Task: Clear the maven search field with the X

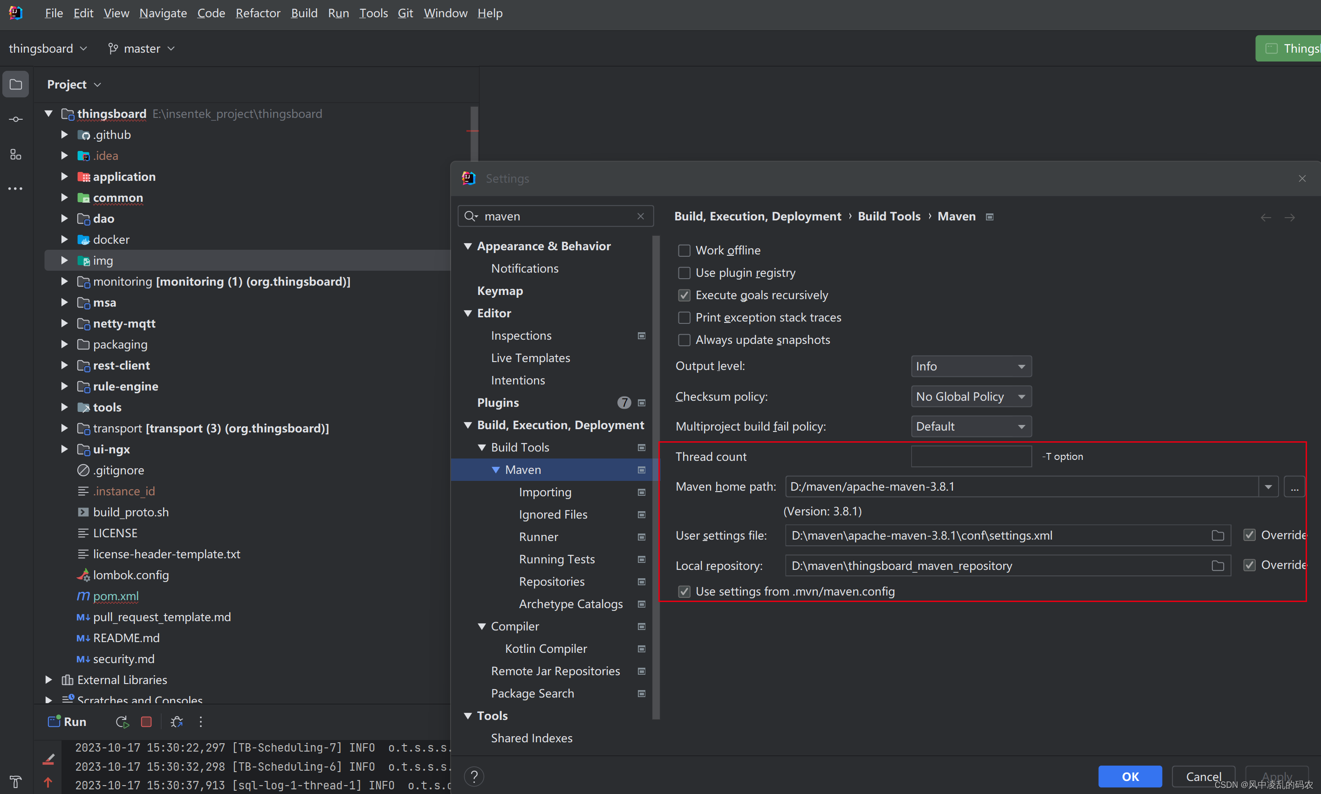Action: 640,216
